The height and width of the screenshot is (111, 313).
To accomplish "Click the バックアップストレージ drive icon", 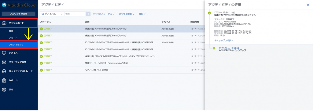I will tap(4, 71).
